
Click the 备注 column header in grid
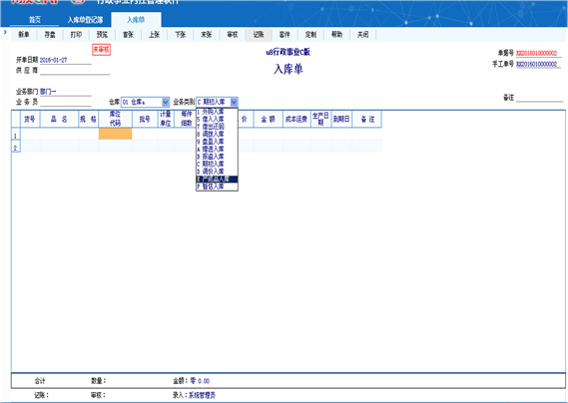[x=366, y=119]
